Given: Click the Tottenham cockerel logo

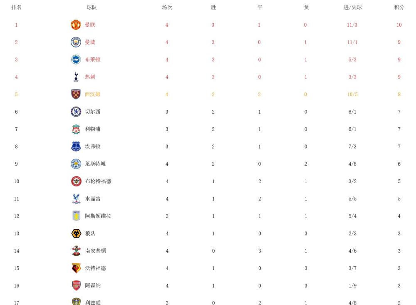Looking at the screenshot, I should (76, 77).
